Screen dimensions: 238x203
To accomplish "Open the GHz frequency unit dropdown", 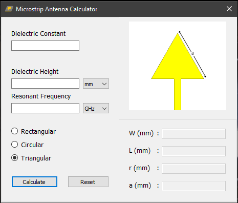I will 96,108.
